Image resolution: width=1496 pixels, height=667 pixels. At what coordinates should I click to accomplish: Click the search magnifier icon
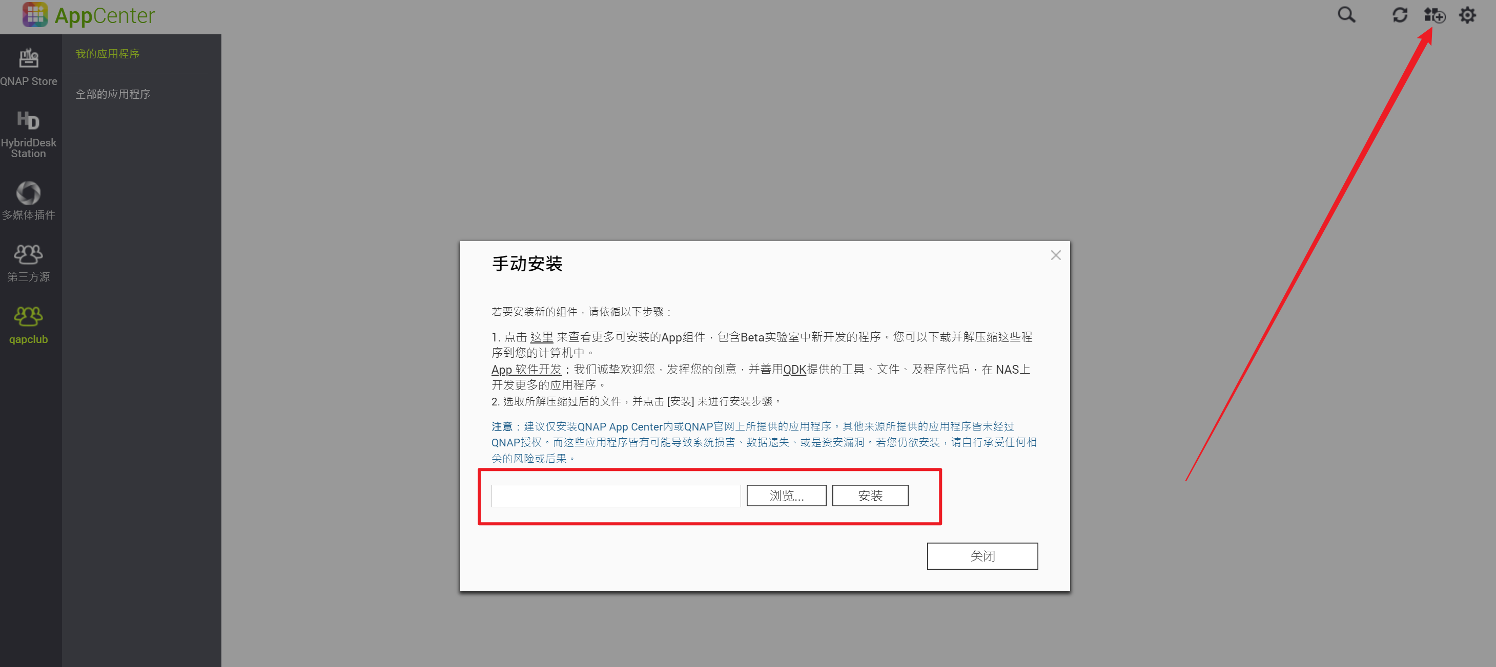(x=1346, y=14)
